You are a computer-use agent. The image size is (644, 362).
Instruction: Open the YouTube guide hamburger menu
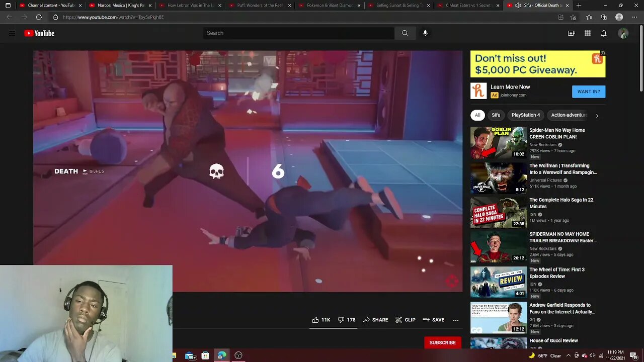(12, 33)
